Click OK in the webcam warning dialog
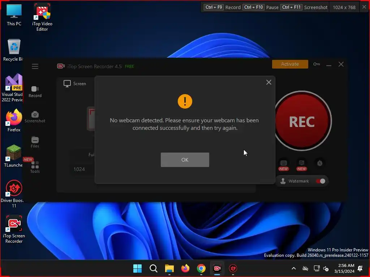This screenshot has height=277, width=370. [x=185, y=160]
